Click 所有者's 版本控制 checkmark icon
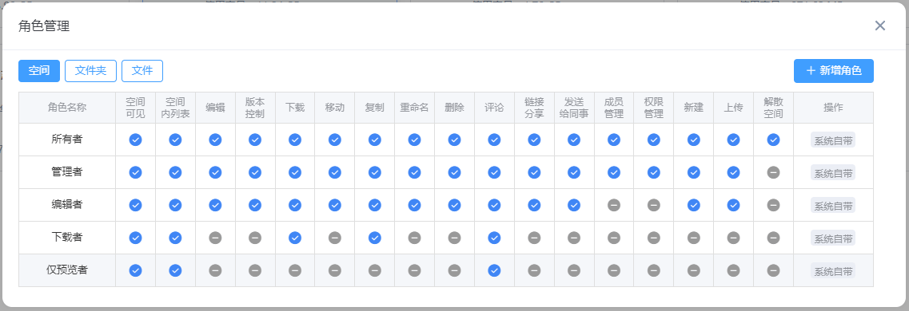909x311 pixels. tap(255, 140)
